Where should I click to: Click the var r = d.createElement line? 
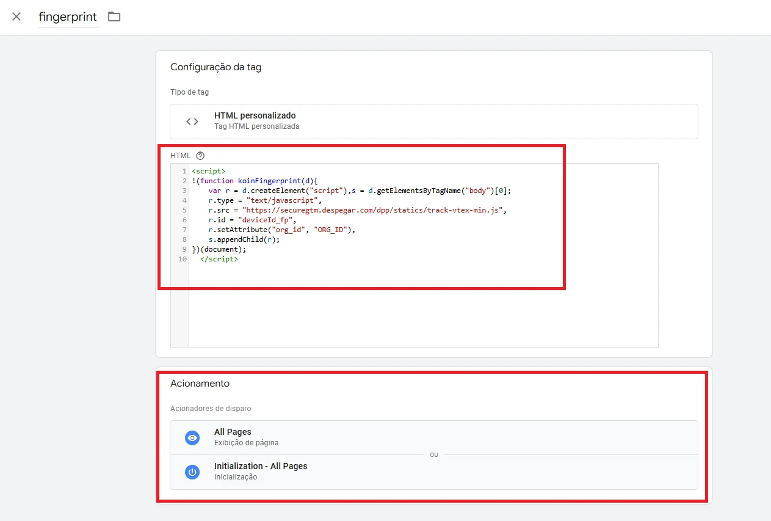pyautogui.click(x=360, y=191)
